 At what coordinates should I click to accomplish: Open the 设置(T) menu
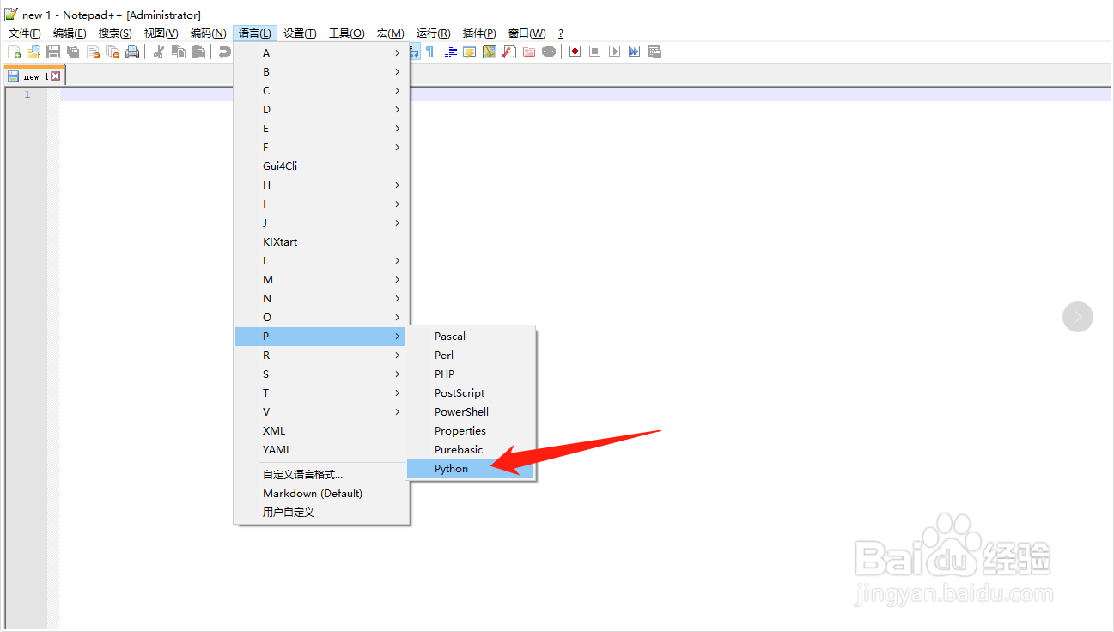click(x=300, y=33)
